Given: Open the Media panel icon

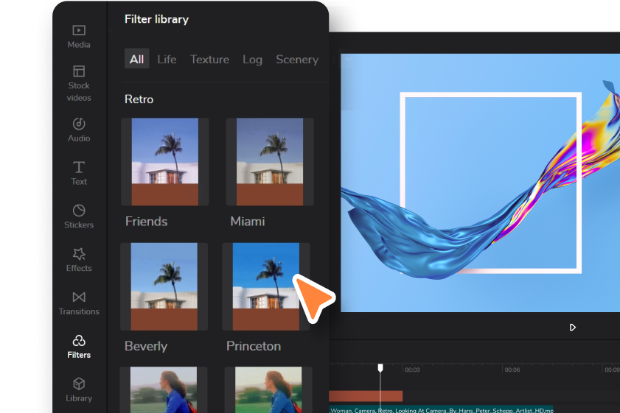Looking at the screenshot, I should tap(79, 30).
